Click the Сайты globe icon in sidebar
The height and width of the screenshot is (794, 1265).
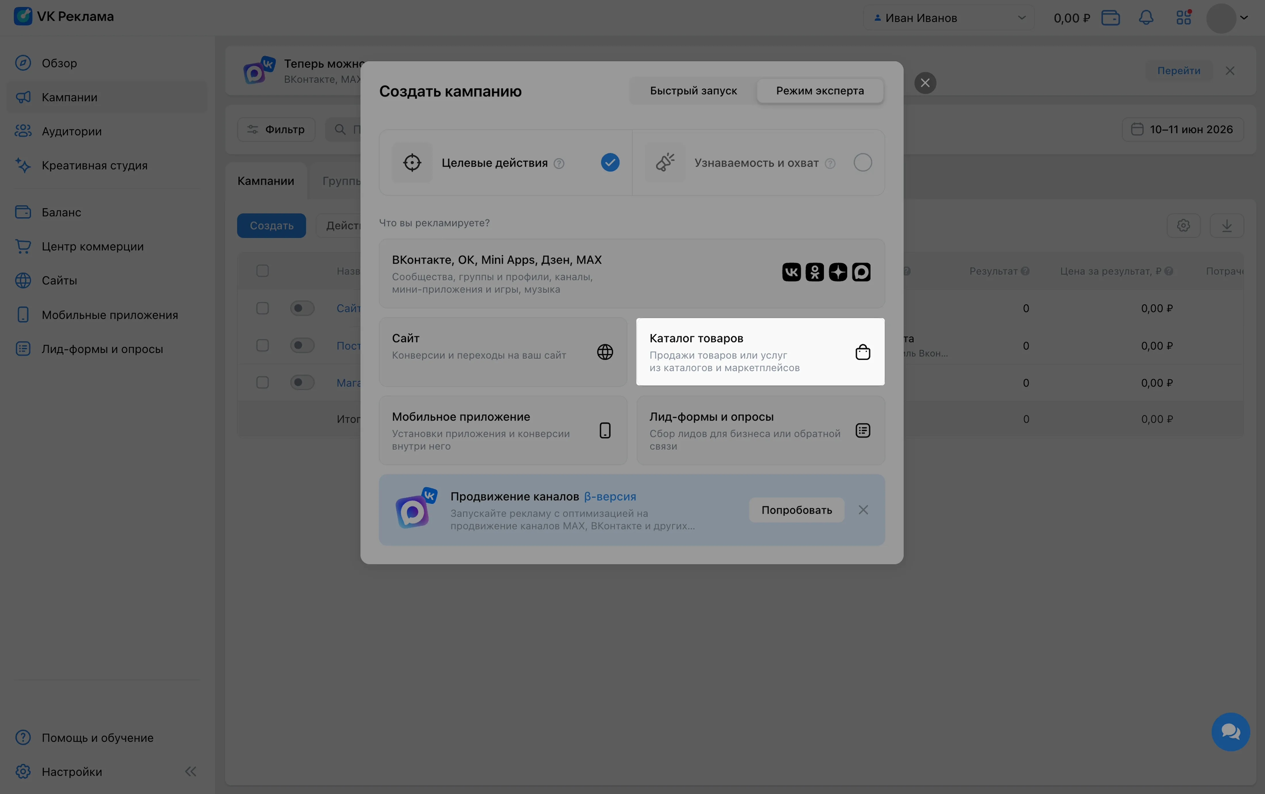(23, 280)
